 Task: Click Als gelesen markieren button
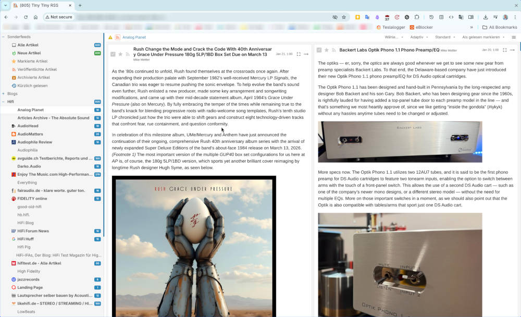483,38
